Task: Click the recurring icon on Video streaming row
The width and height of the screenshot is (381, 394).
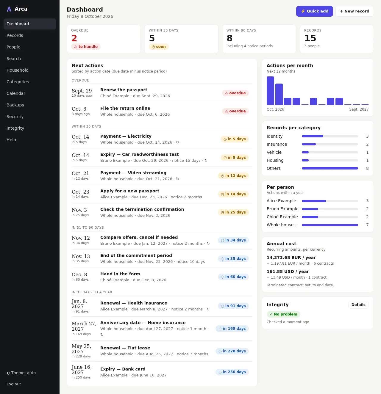Action: tap(178, 179)
